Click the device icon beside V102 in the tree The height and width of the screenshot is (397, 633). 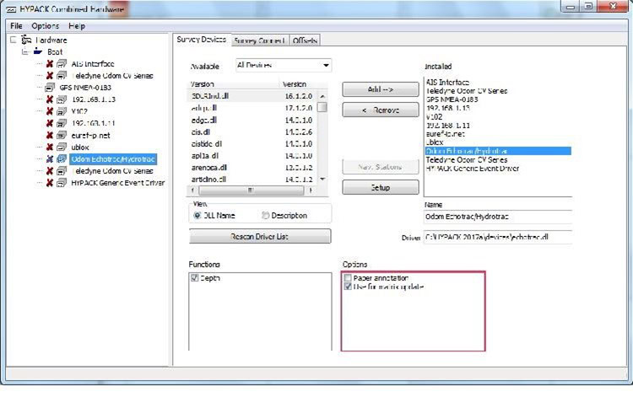62,111
